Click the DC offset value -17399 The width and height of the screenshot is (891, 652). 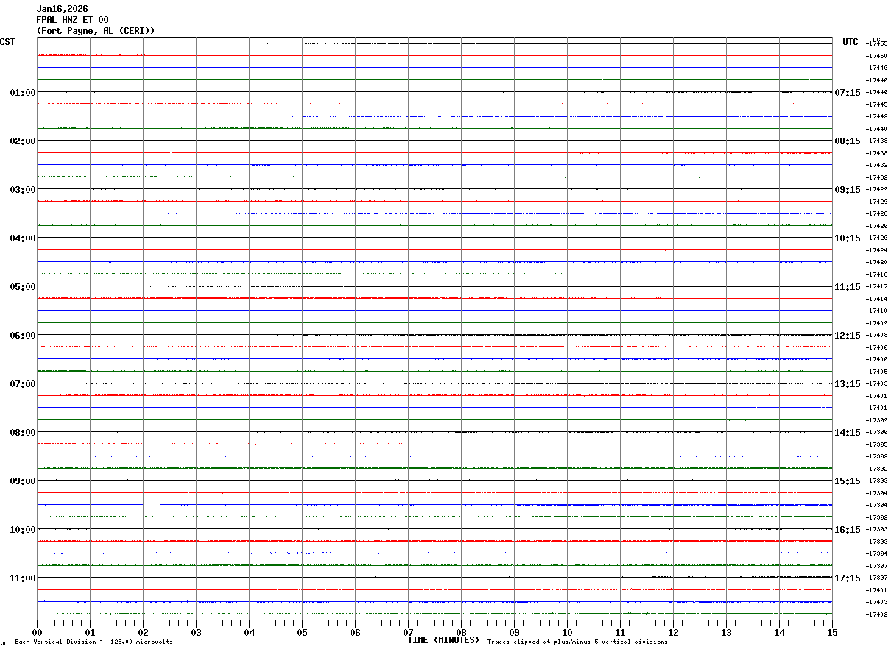pyautogui.click(x=876, y=420)
